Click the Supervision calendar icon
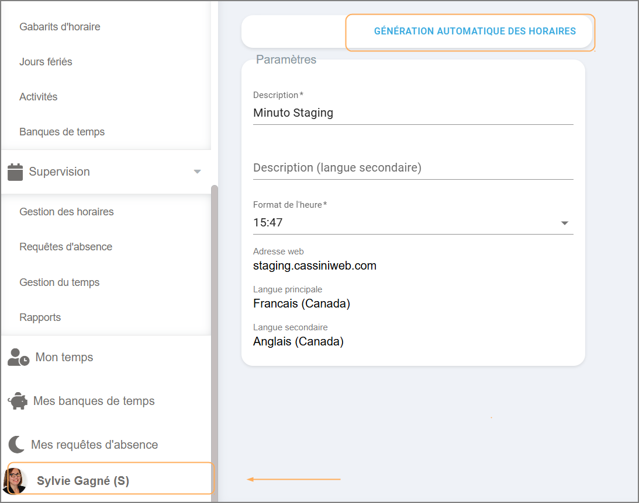This screenshot has height=503, width=639. pyautogui.click(x=15, y=172)
